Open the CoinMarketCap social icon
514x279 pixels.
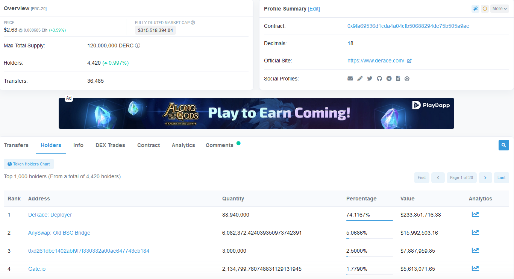(x=407, y=79)
